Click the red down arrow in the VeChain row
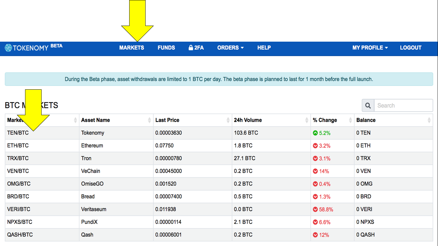 [x=315, y=171]
